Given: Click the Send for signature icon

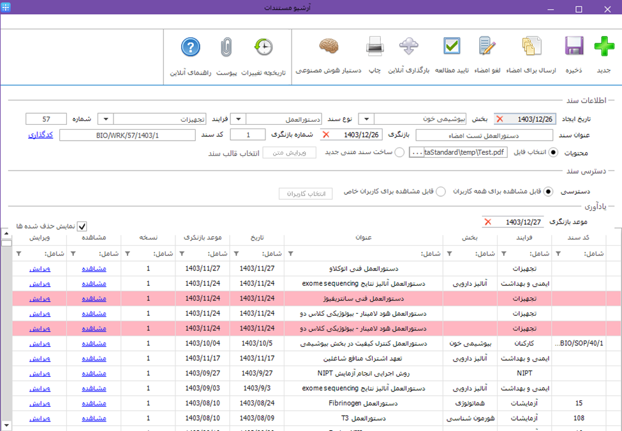Looking at the screenshot, I should click(531, 46).
